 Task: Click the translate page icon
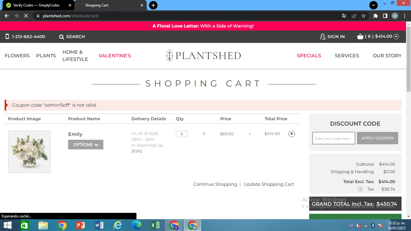(x=344, y=16)
